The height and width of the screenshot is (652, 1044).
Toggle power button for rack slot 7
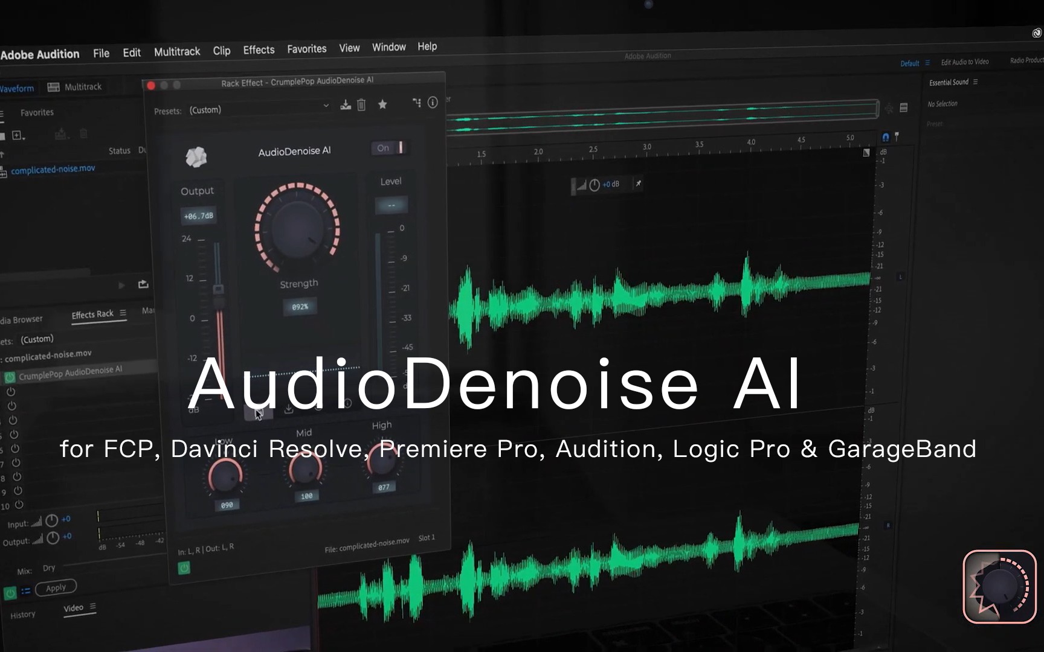[x=16, y=462]
